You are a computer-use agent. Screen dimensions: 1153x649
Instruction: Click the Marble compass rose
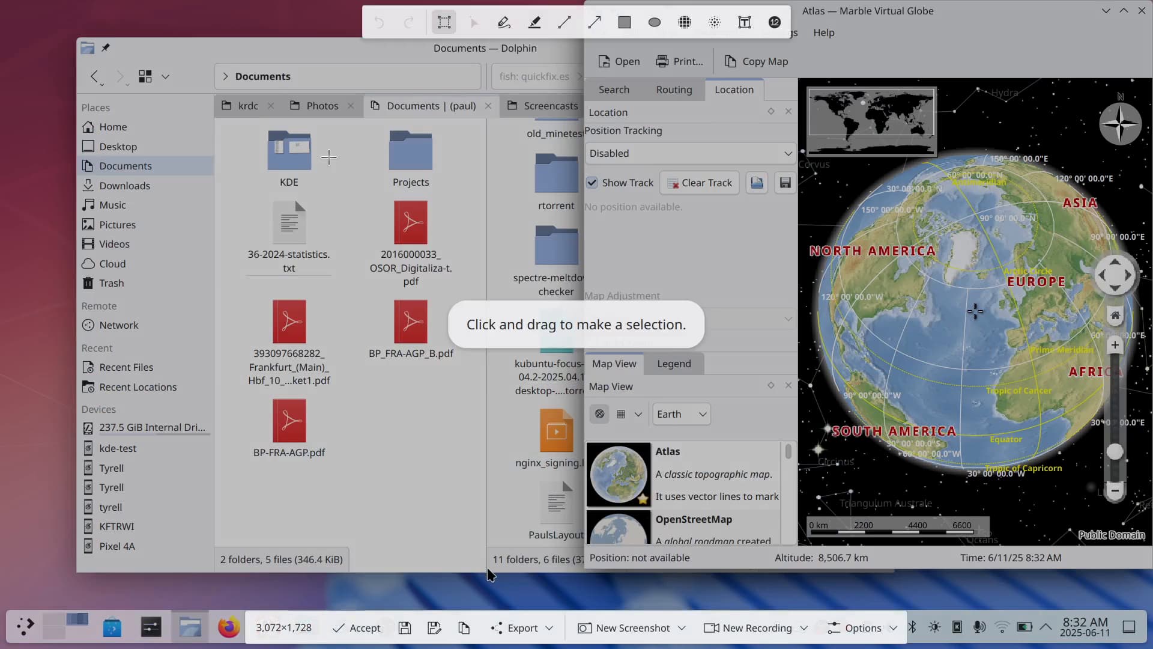[1120, 124]
